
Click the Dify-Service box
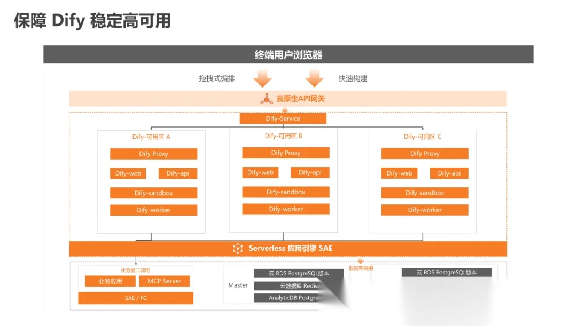coord(283,118)
